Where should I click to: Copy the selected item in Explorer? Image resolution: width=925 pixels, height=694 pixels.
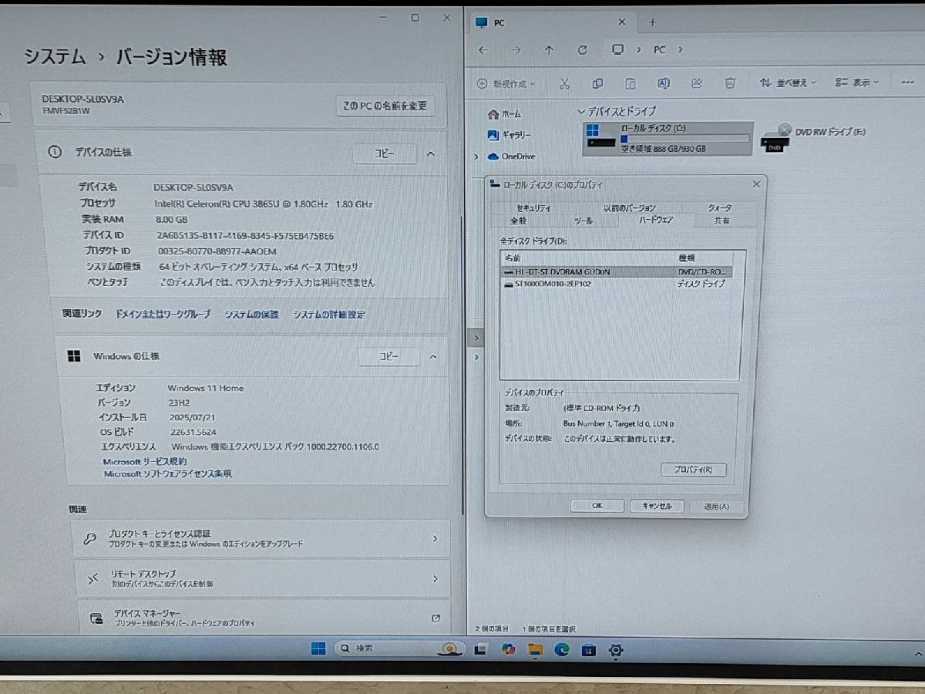point(597,83)
